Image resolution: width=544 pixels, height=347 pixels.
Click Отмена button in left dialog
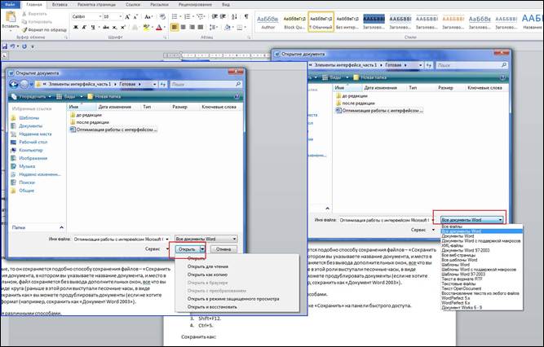pyautogui.click(x=223, y=249)
